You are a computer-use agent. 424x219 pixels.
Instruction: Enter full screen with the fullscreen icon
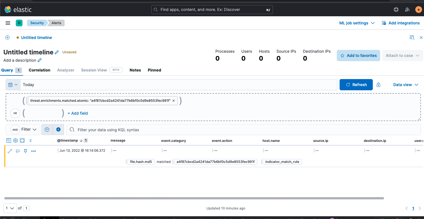click(22, 140)
